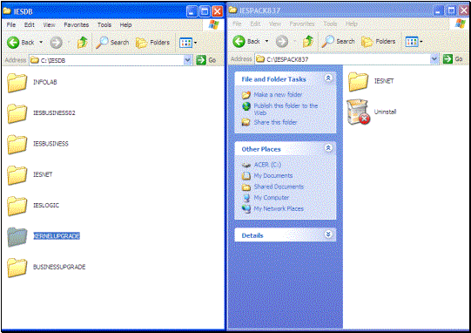Viewport: 471px width, 333px height.
Task: Open address dropdown in IESPACK837 window
Action: pos(434,59)
